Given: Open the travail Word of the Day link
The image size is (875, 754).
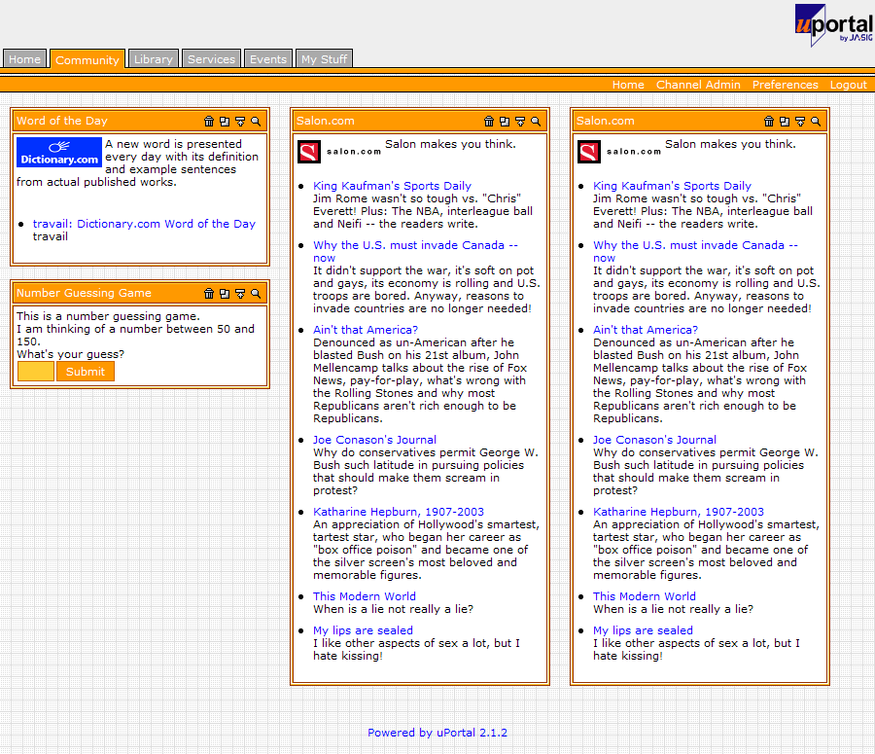Looking at the screenshot, I should pyautogui.click(x=144, y=224).
